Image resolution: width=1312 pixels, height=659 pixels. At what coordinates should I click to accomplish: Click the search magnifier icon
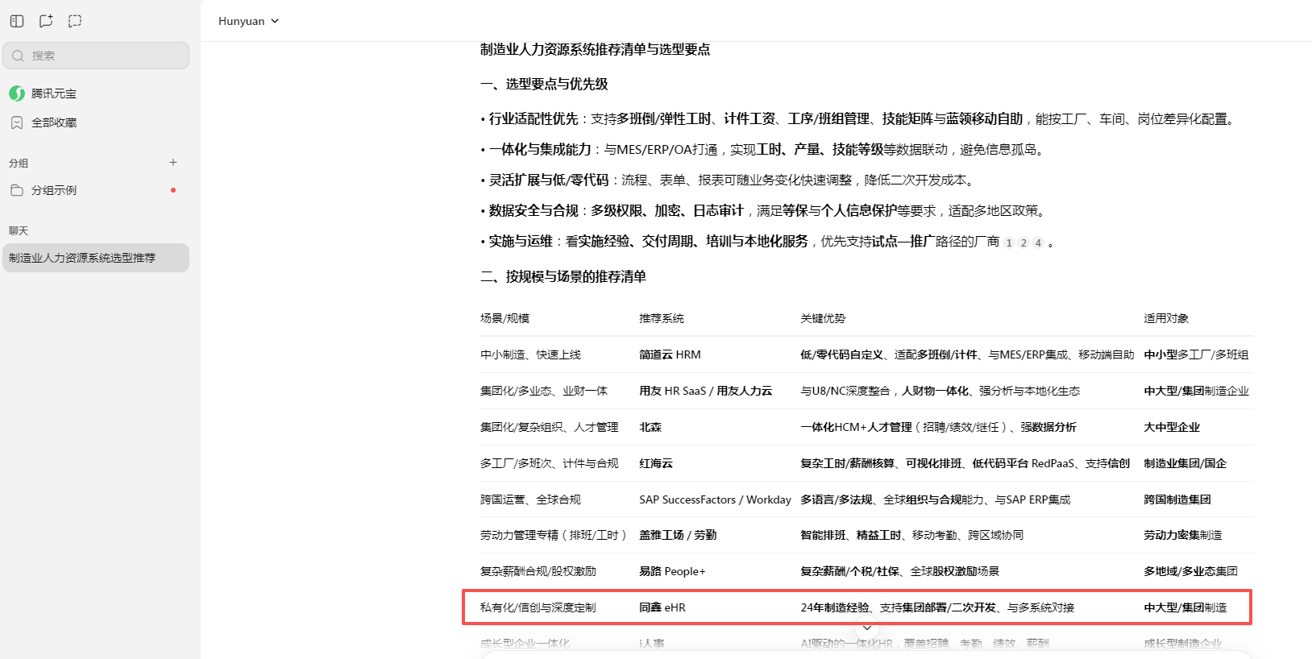18,56
